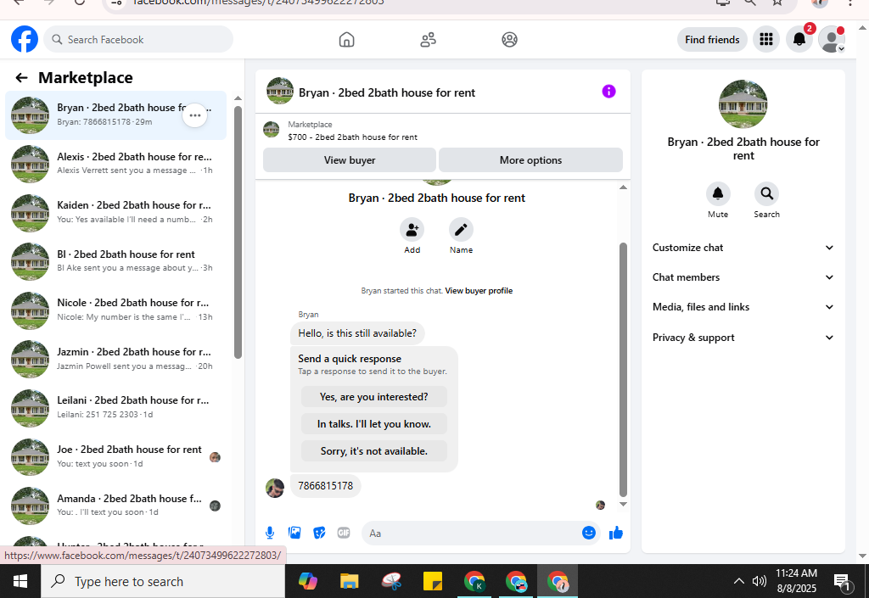Open the Windows notification center icon
This screenshot has width=869, height=598.
click(842, 581)
